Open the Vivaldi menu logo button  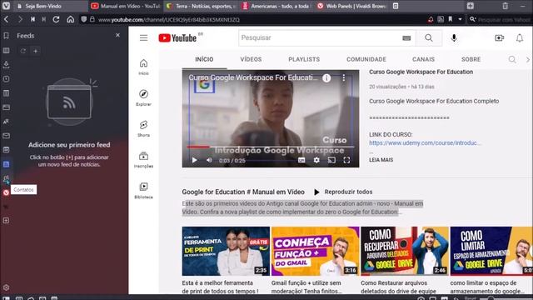click(x=6, y=6)
